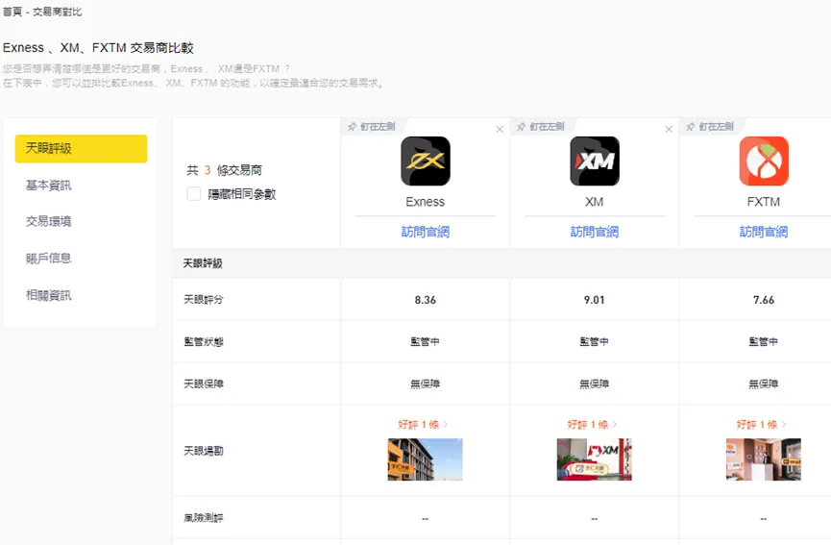This screenshot has width=831, height=545.
Task: Click the FXTM score 7.66
Action: tap(764, 300)
